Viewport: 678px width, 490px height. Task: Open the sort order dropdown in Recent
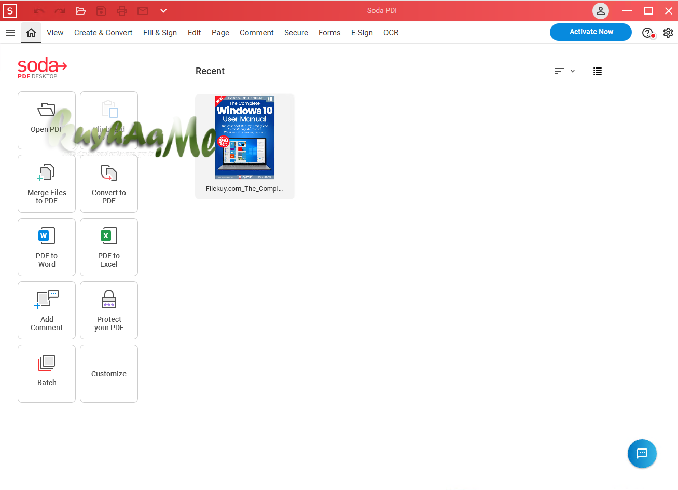click(564, 71)
